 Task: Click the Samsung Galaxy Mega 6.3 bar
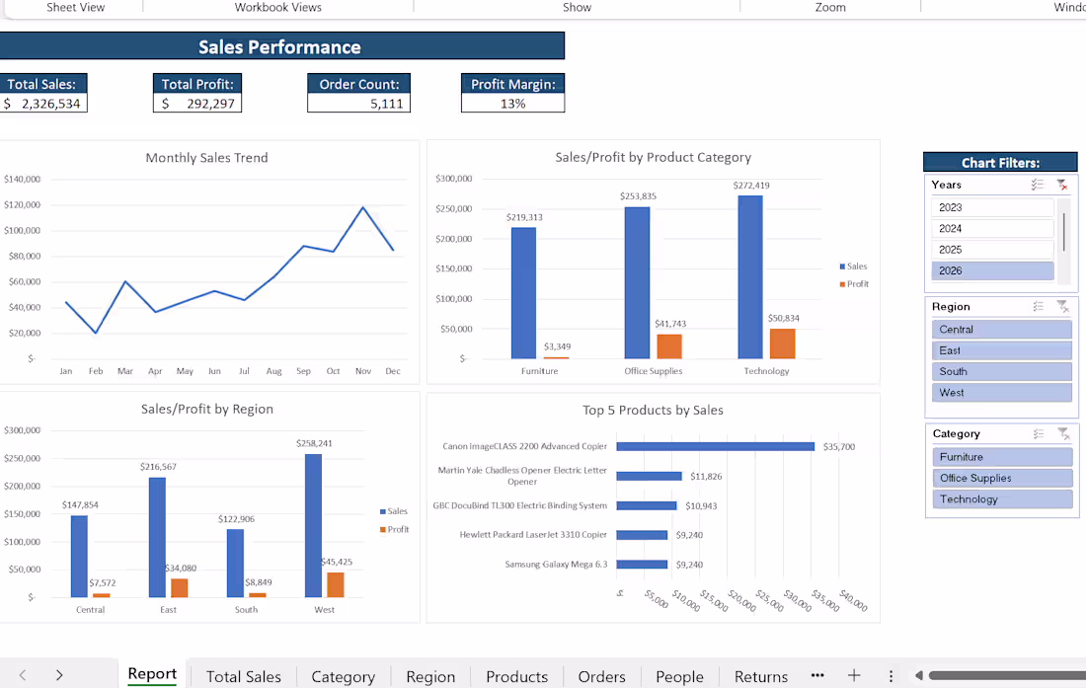pyautogui.click(x=642, y=564)
